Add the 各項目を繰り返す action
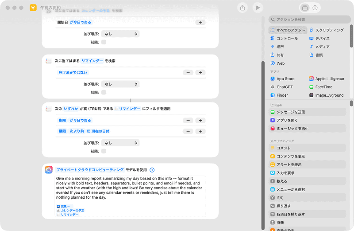This screenshot has width=354, height=231. (307, 214)
